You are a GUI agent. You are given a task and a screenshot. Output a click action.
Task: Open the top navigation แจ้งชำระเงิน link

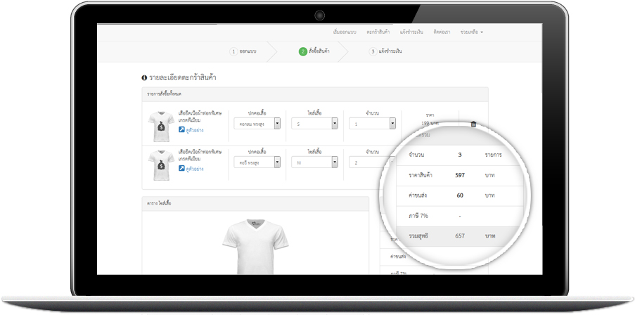pyautogui.click(x=411, y=32)
